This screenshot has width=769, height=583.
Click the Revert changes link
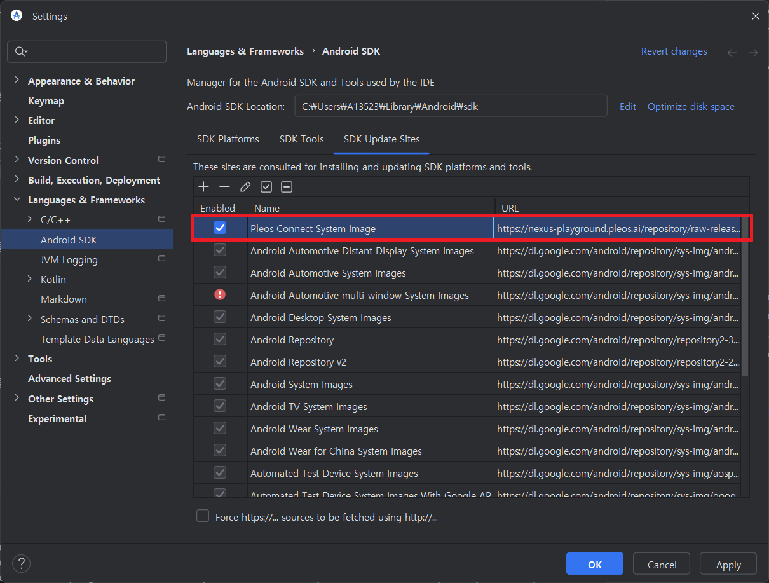point(674,51)
